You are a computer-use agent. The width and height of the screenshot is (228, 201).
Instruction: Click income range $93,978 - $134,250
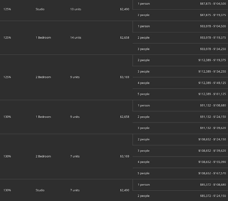coord(213,49)
